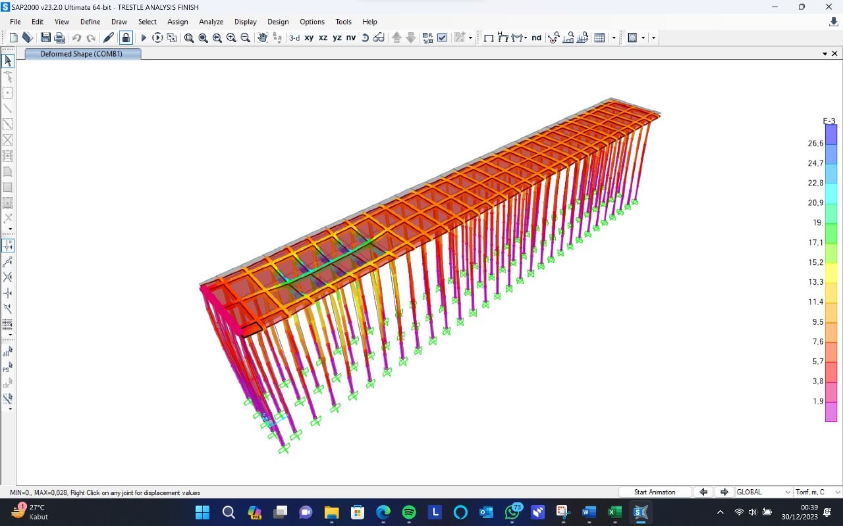Open the GLOBAL coordinate system dropdown
The image size is (843, 526).
(763, 492)
